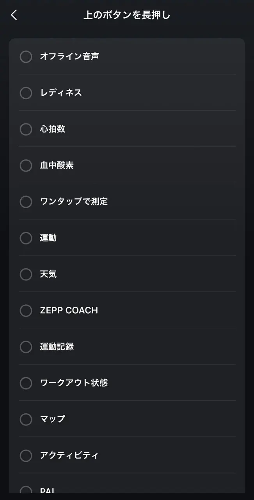Choose the 天気 radio button
The height and width of the screenshot is (500, 254).
(26, 274)
